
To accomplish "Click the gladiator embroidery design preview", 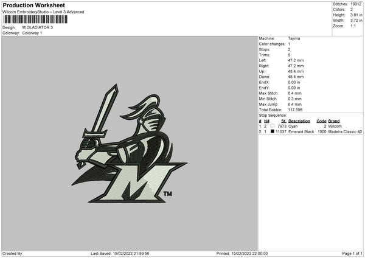I will pos(130,144).
